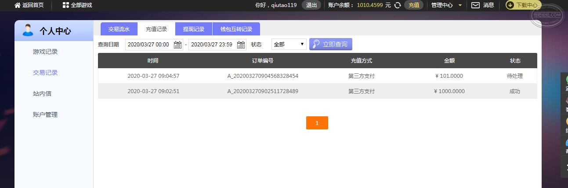Click the home icon beside 返回首页
This screenshot has height=188, width=568.
tap(18, 5)
